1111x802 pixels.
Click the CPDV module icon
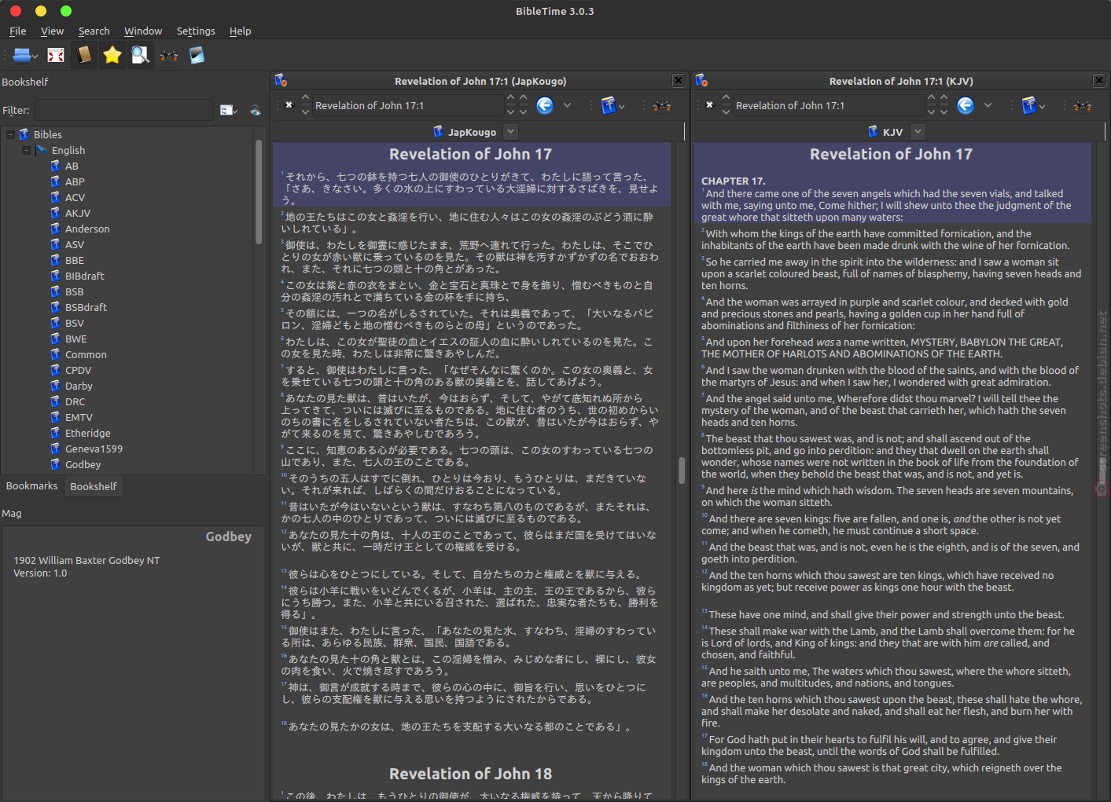tap(56, 370)
